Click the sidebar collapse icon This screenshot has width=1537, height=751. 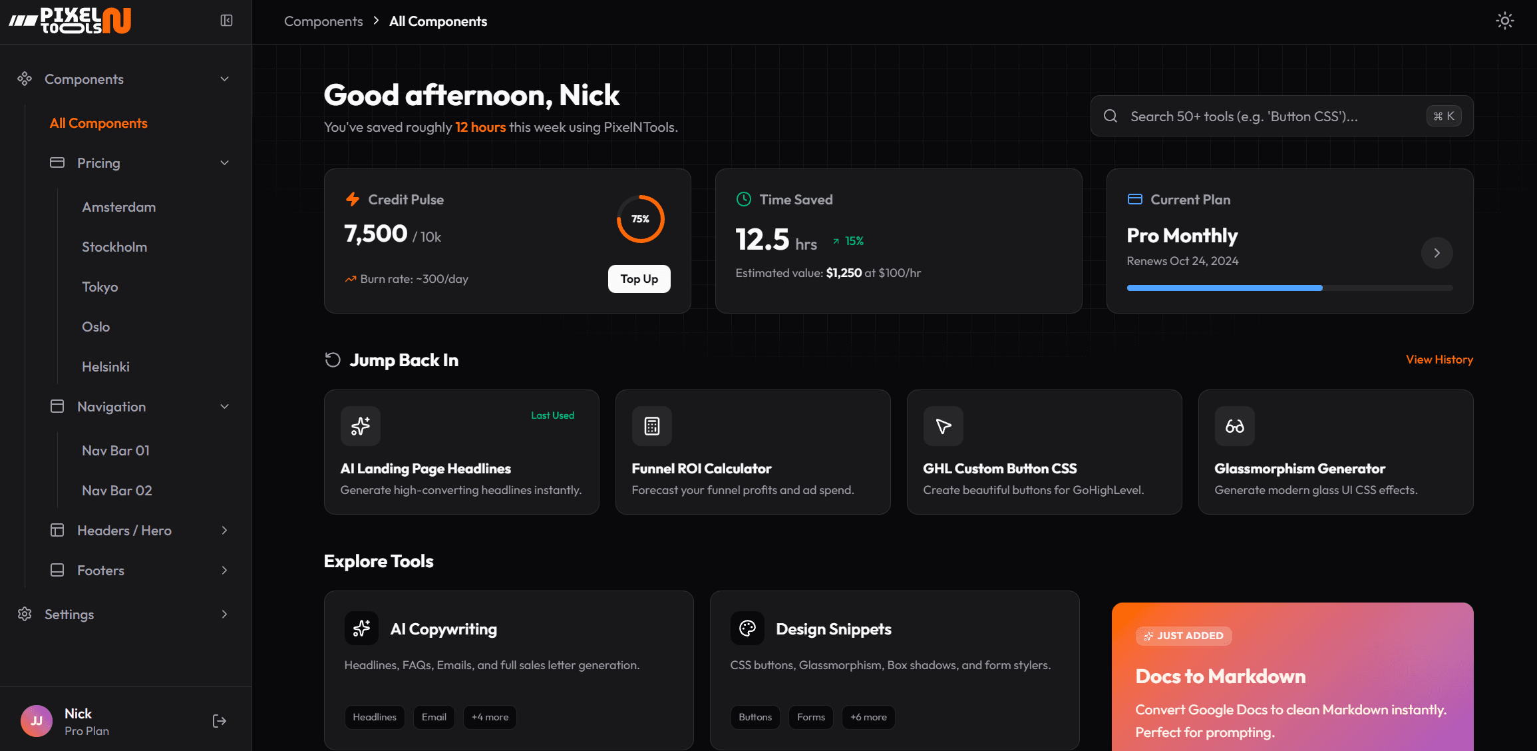tap(226, 21)
